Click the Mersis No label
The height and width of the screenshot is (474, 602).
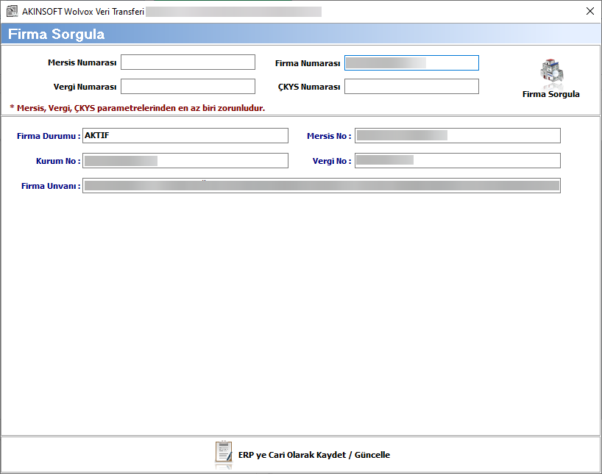coord(329,136)
